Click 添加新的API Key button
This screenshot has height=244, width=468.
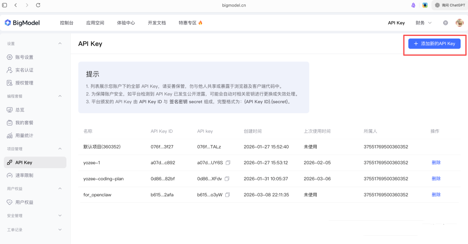pos(434,44)
